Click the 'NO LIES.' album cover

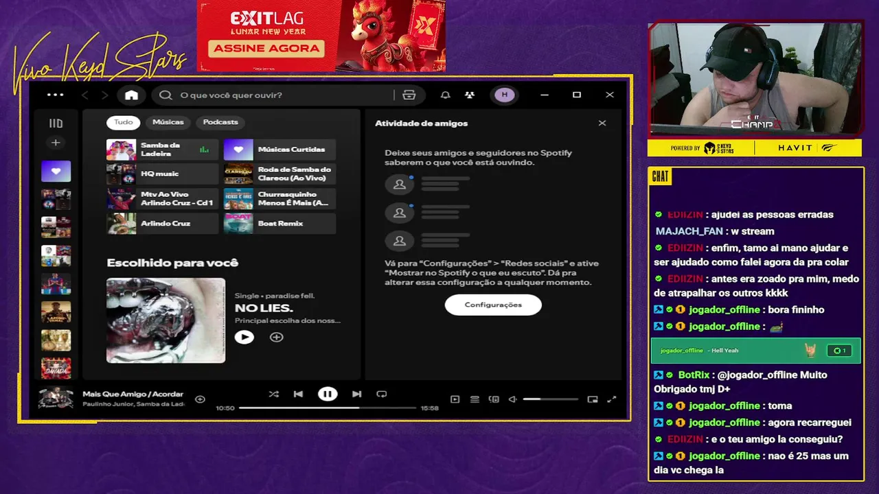click(165, 320)
